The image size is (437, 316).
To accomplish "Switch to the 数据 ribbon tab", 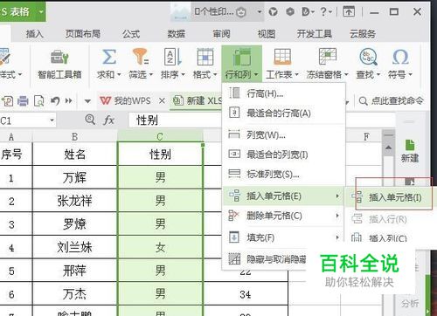I will click(x=177, y=34).
